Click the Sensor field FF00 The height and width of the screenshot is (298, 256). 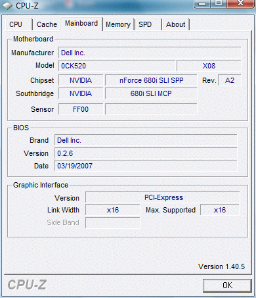tap(81, 109)
